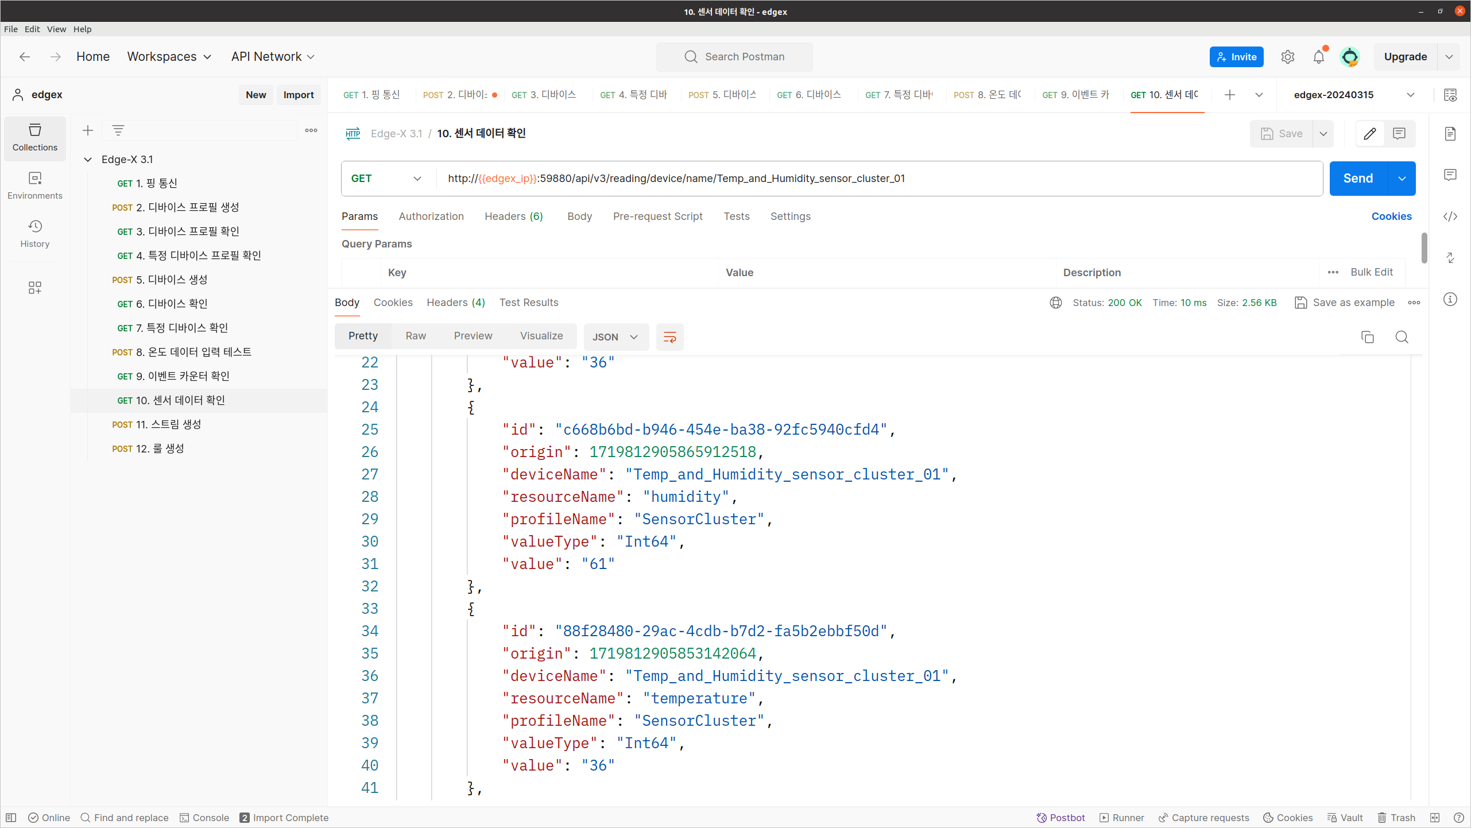Click Bulk Edit
This screenshot has height=828, width=1471.
point(1372,272)
